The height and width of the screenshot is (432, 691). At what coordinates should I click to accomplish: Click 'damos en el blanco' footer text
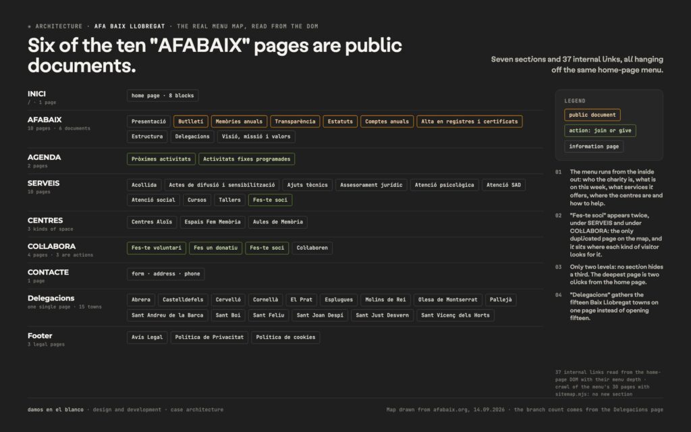[x=55, y=410]
